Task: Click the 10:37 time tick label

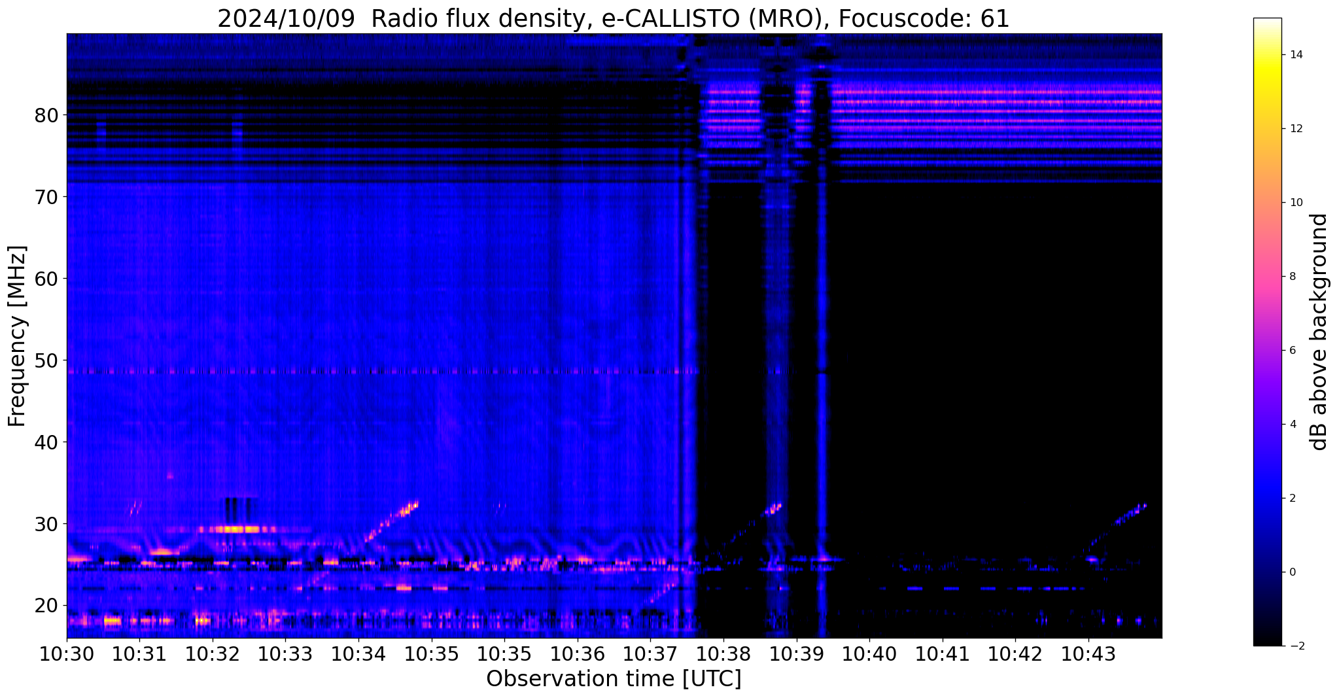Action: (x=650, y=654)
